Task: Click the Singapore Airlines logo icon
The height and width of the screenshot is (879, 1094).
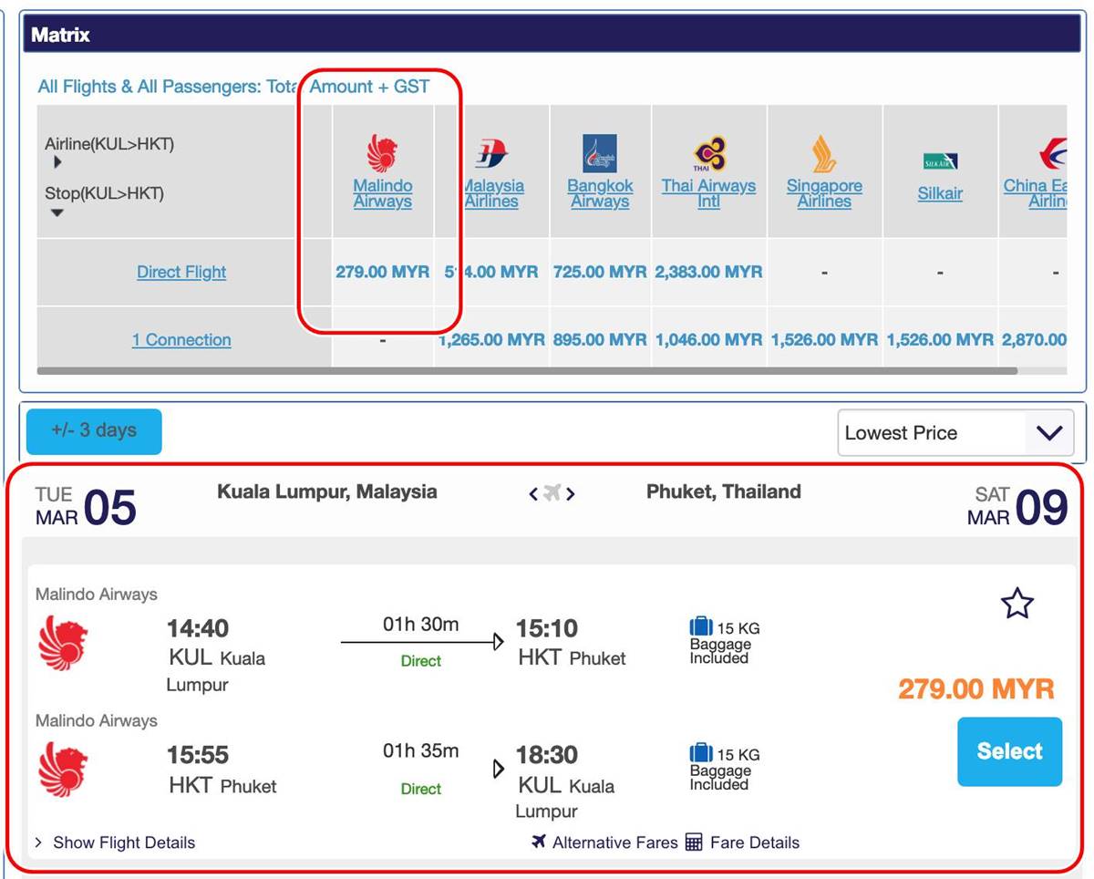Action: click(x=824, y=153)
